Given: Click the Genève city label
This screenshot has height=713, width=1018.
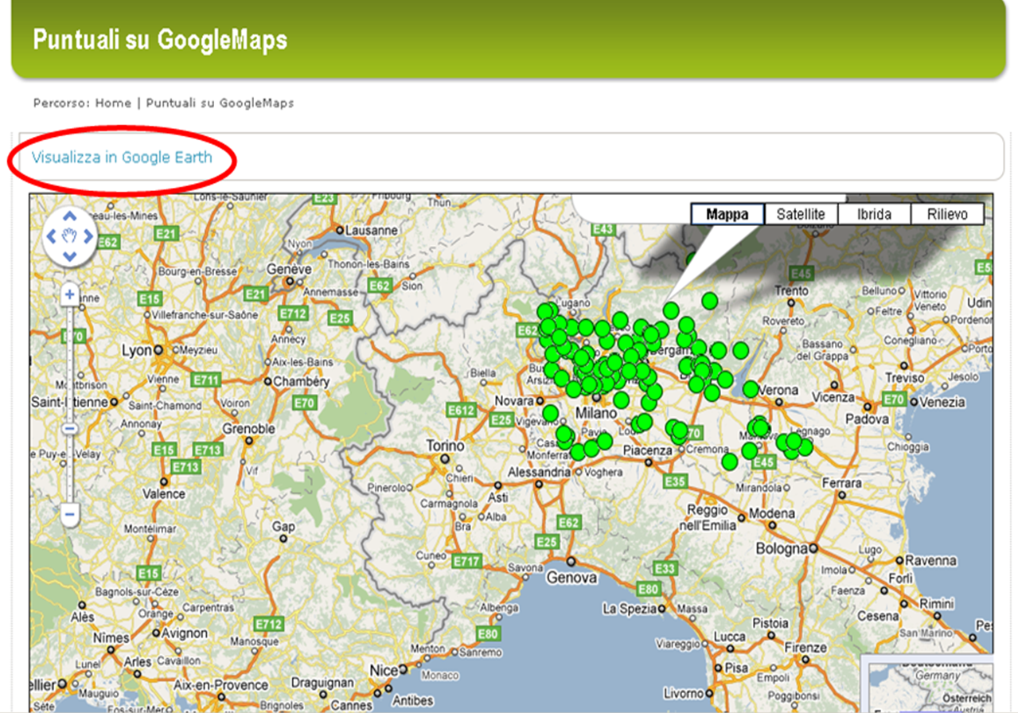Looking at the screenshot, I should point(290,269).
